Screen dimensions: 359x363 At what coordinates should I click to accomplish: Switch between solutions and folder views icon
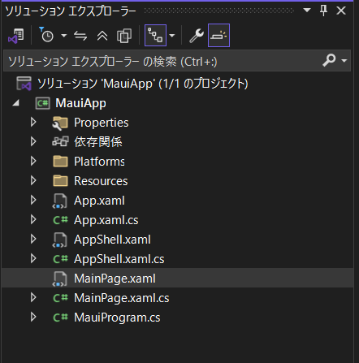coord(16,36)
